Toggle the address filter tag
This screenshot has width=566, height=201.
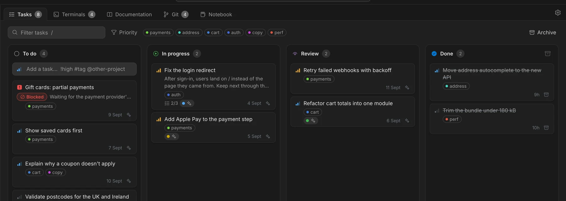[189, 33]
